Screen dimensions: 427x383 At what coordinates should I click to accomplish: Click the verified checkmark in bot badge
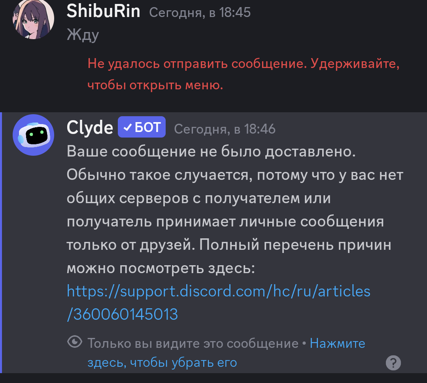(x=127, y=127)
